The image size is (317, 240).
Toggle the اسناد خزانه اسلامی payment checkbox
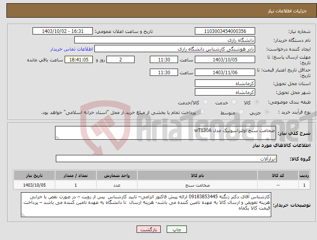coord(202,112)
